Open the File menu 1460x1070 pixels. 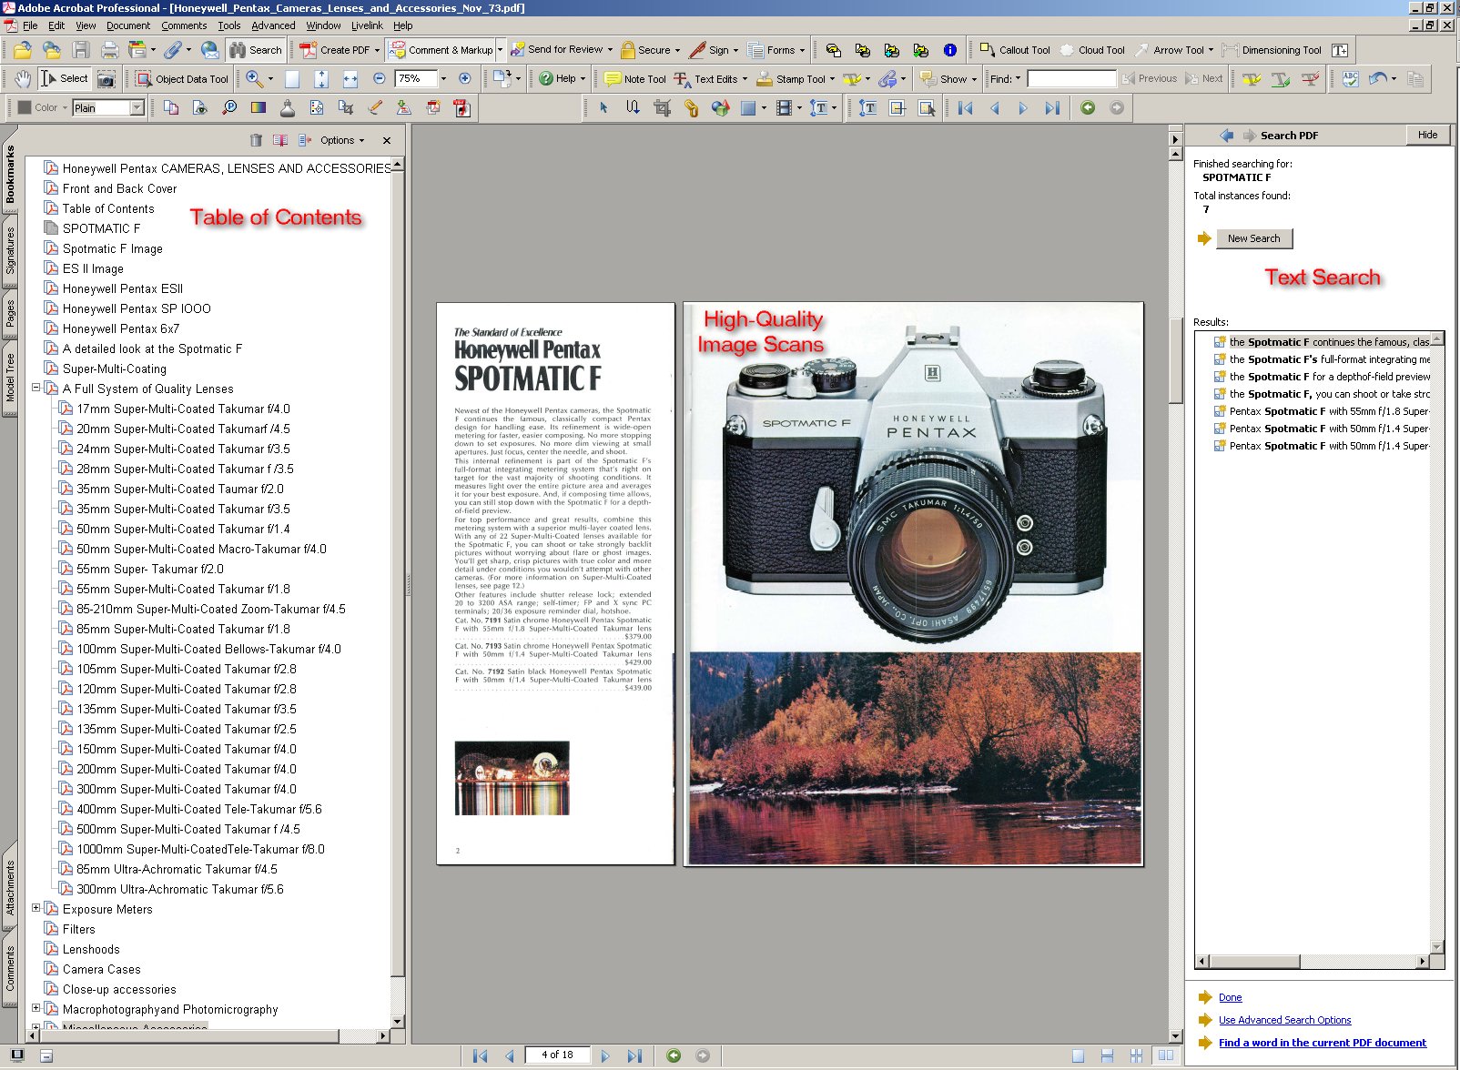tap(30, 25)
